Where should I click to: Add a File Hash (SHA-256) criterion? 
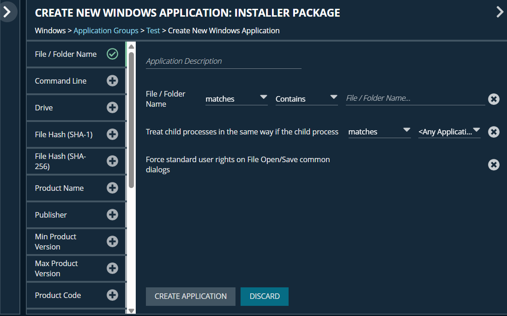[x=112, y=161]
